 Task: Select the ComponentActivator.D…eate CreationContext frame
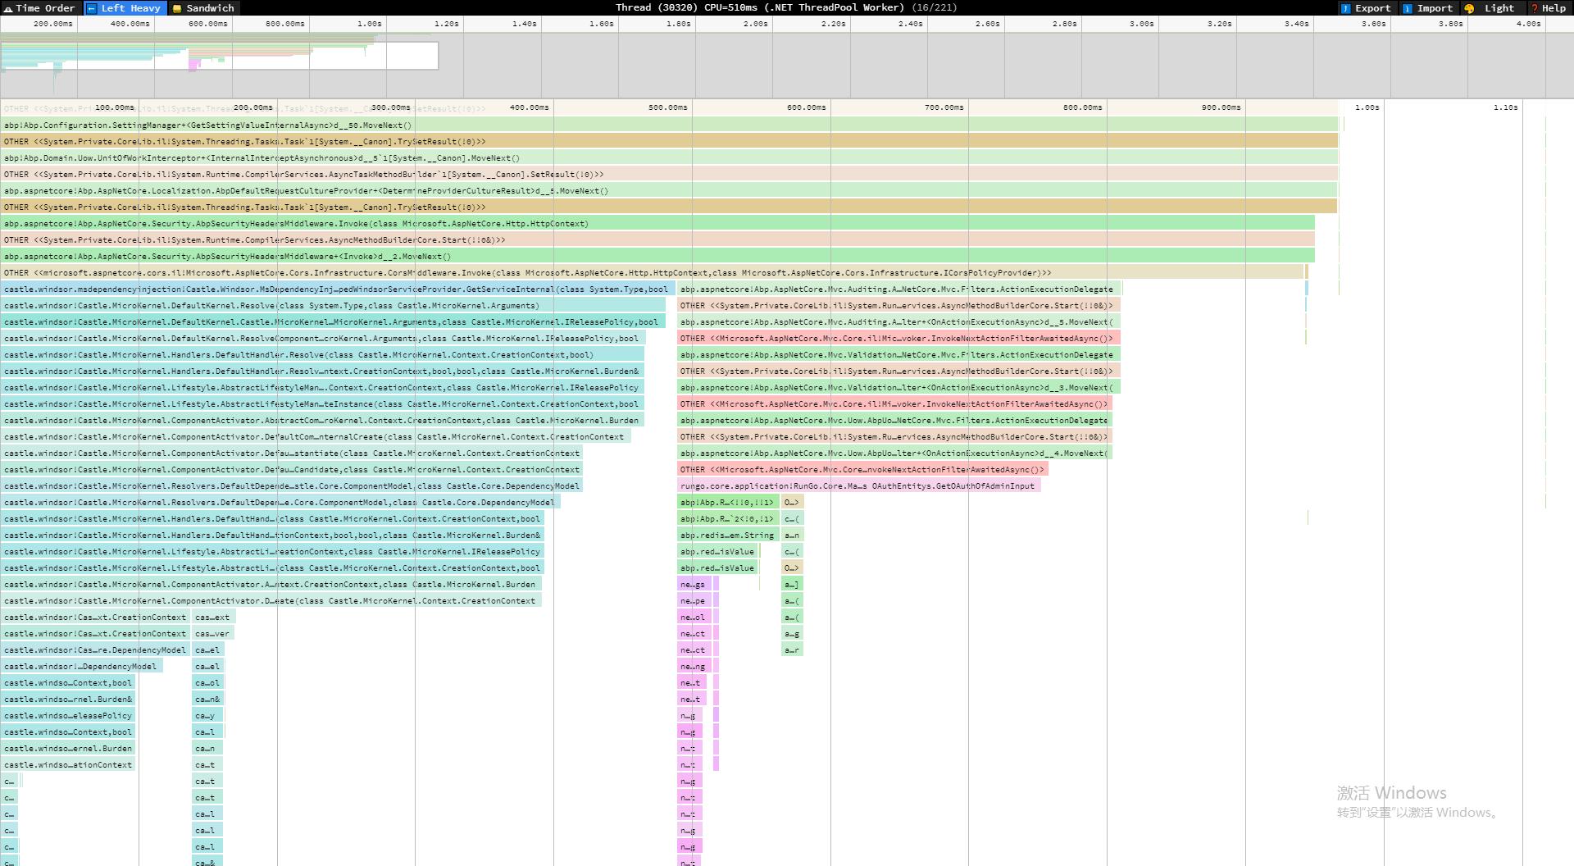[271, 600]
